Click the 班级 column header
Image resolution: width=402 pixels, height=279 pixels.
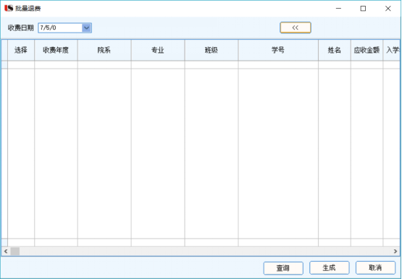coord(212,50)
